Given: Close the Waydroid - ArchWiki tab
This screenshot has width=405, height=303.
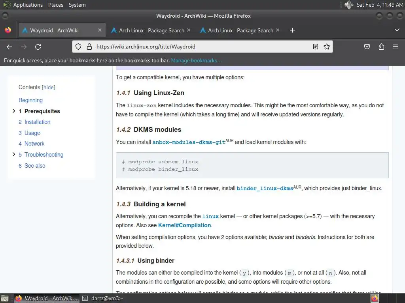Looking at the screenshot, I should [100, 30].
